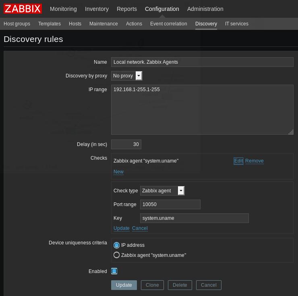
Task: Go to Templates tab
Action: pyautogui.click(x=50, y=24)
